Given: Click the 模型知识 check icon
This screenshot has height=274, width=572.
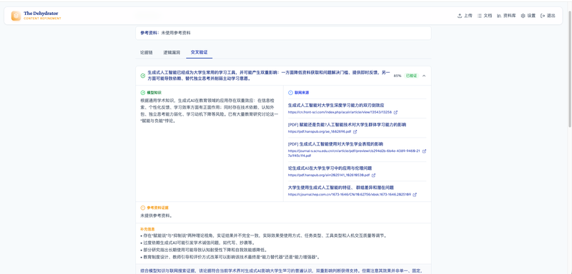Looking at the screenshot, I should pos(142,93).
